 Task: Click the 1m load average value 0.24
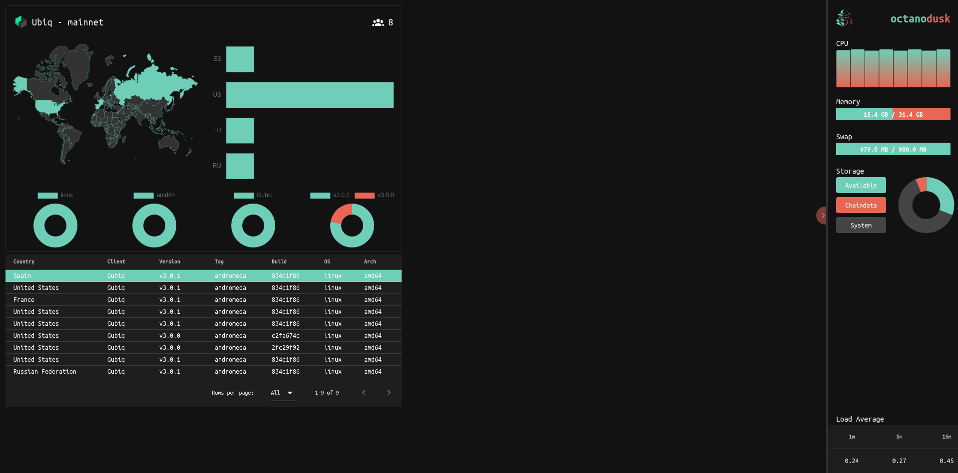pyautogui.click(x=852, y=461)
